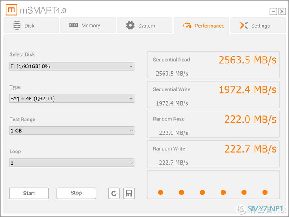Click the mSMART orange logo icon
Screen dimensions: 289x217
11,10
